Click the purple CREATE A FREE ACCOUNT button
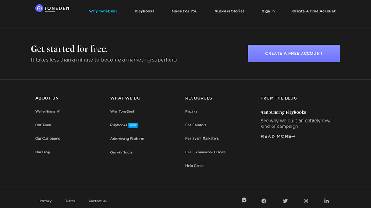 point(294,53)
